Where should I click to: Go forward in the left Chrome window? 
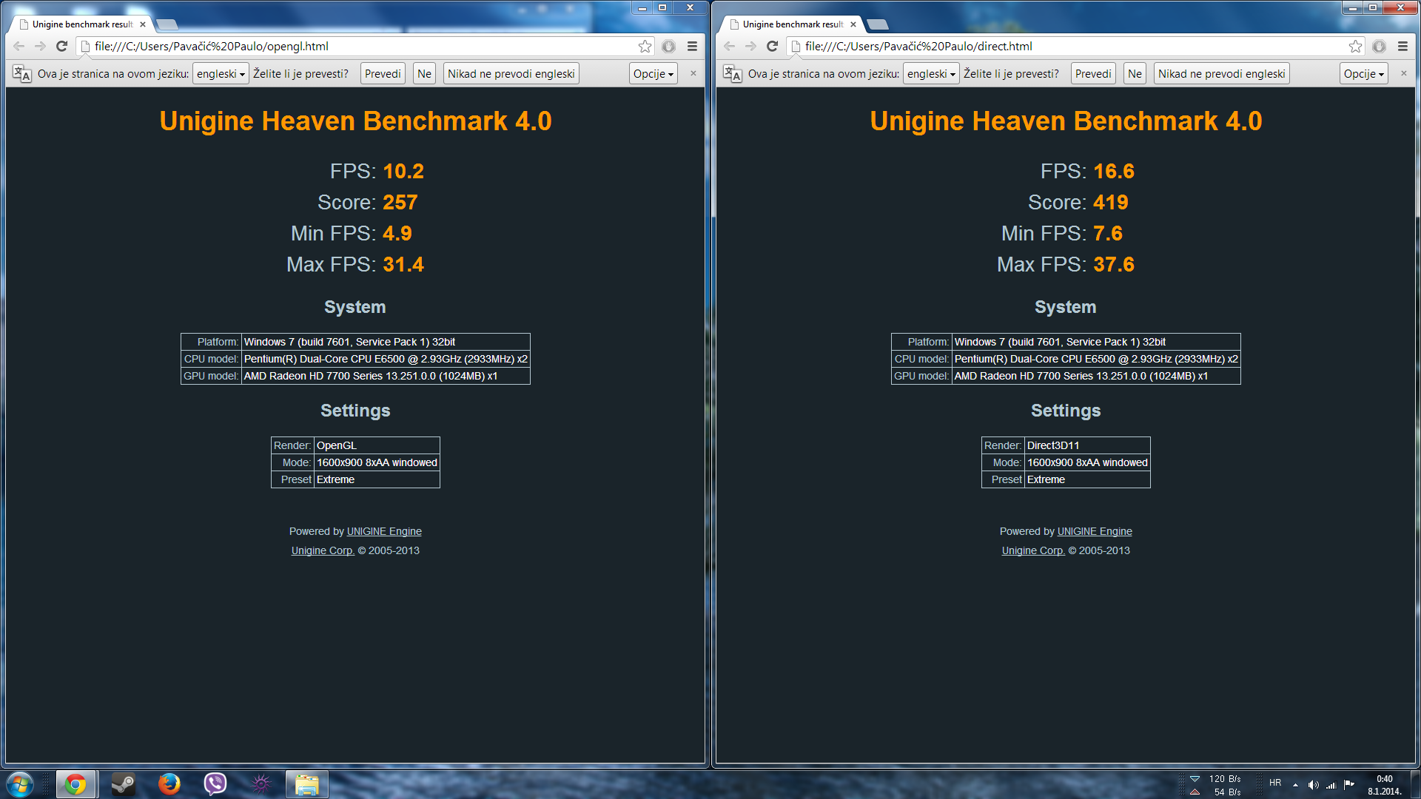click(x=41, y=46)
